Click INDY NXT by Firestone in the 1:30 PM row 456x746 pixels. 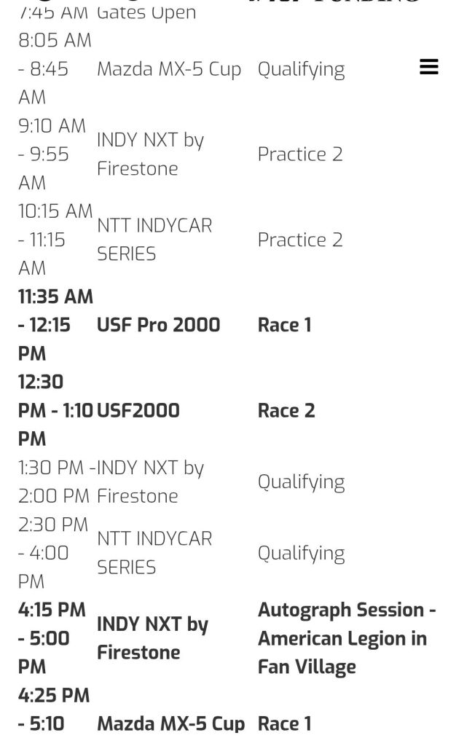(x=150, y=482)
